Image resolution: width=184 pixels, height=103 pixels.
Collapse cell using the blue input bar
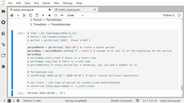12,60
